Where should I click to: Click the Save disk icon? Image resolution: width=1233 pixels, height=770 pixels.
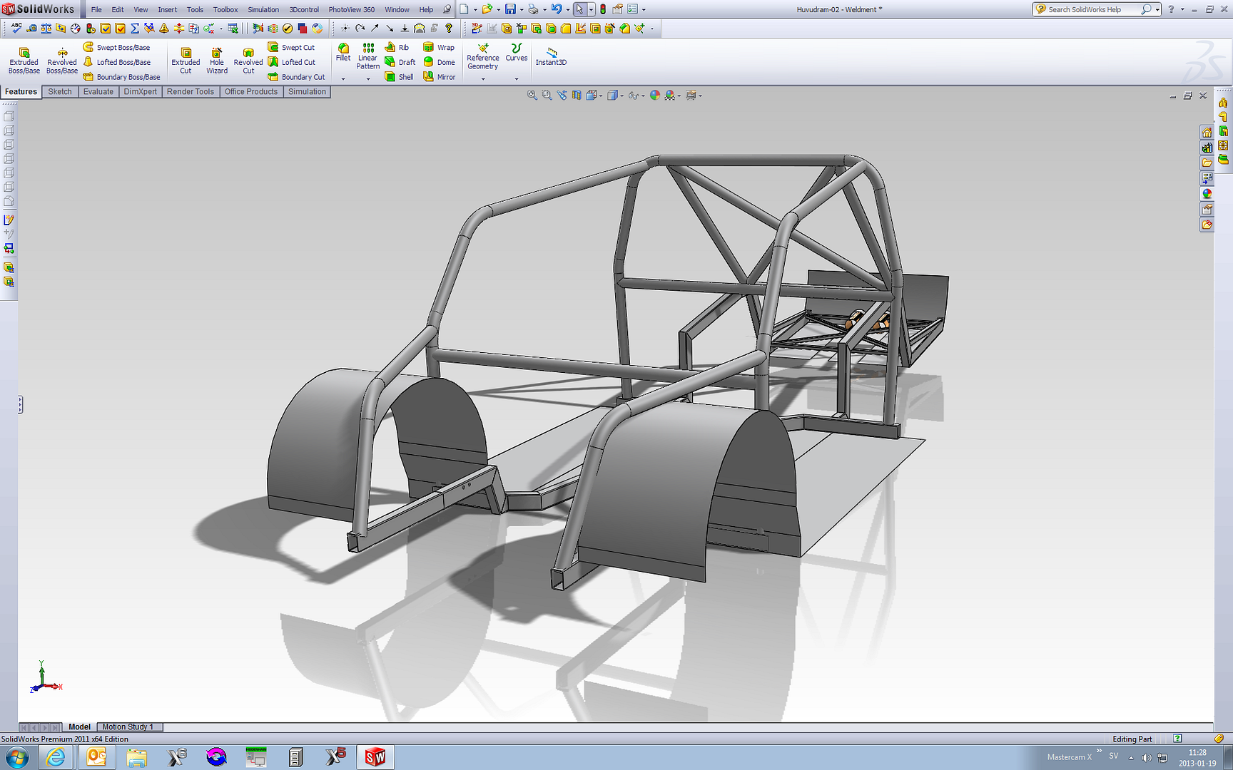coord(510,9)
